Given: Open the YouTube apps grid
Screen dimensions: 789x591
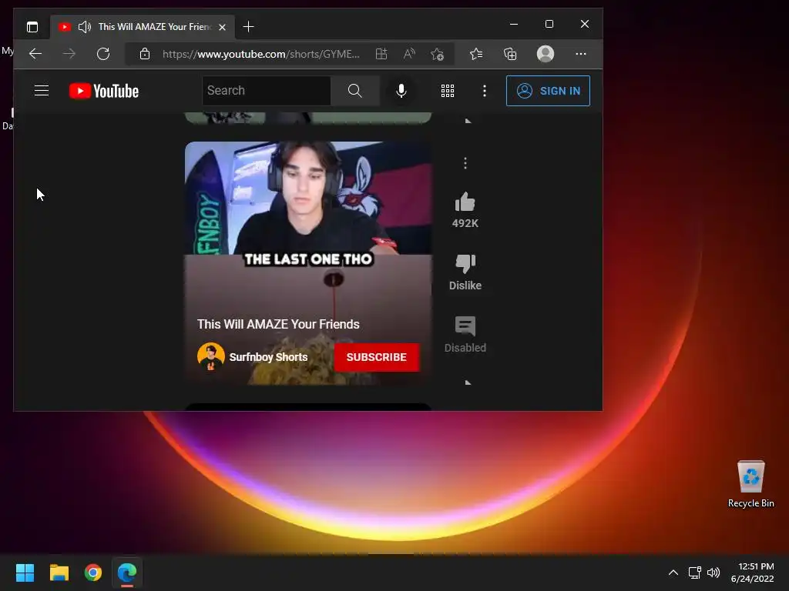Looking at the screenshot, I should pyautogui.click(x=448, y=91).
